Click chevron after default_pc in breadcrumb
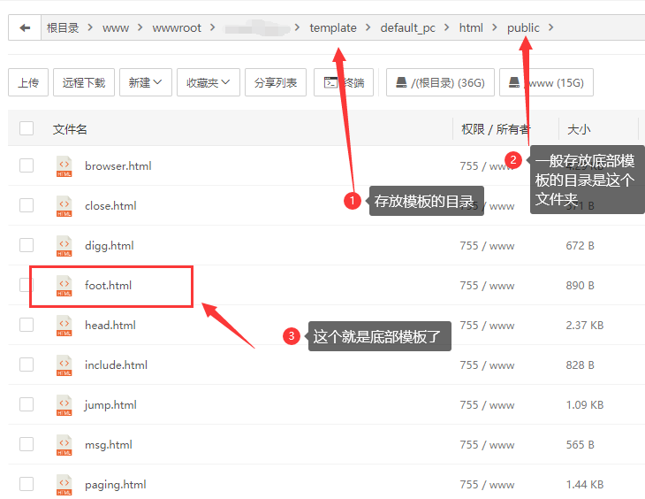This screenshot has height=499, width=645. [447, 27]
